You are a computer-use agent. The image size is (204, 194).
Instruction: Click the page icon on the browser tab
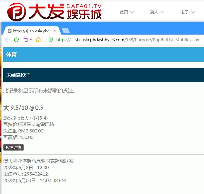pos(10,31)
